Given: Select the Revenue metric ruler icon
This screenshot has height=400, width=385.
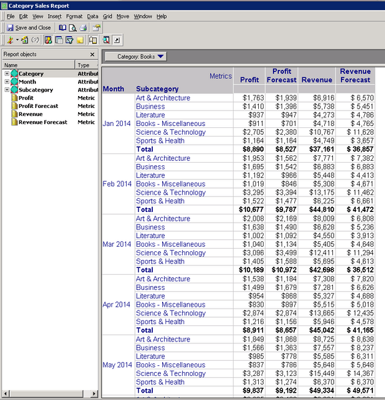Looking at the screenshot, I should (x=14, y=114).
